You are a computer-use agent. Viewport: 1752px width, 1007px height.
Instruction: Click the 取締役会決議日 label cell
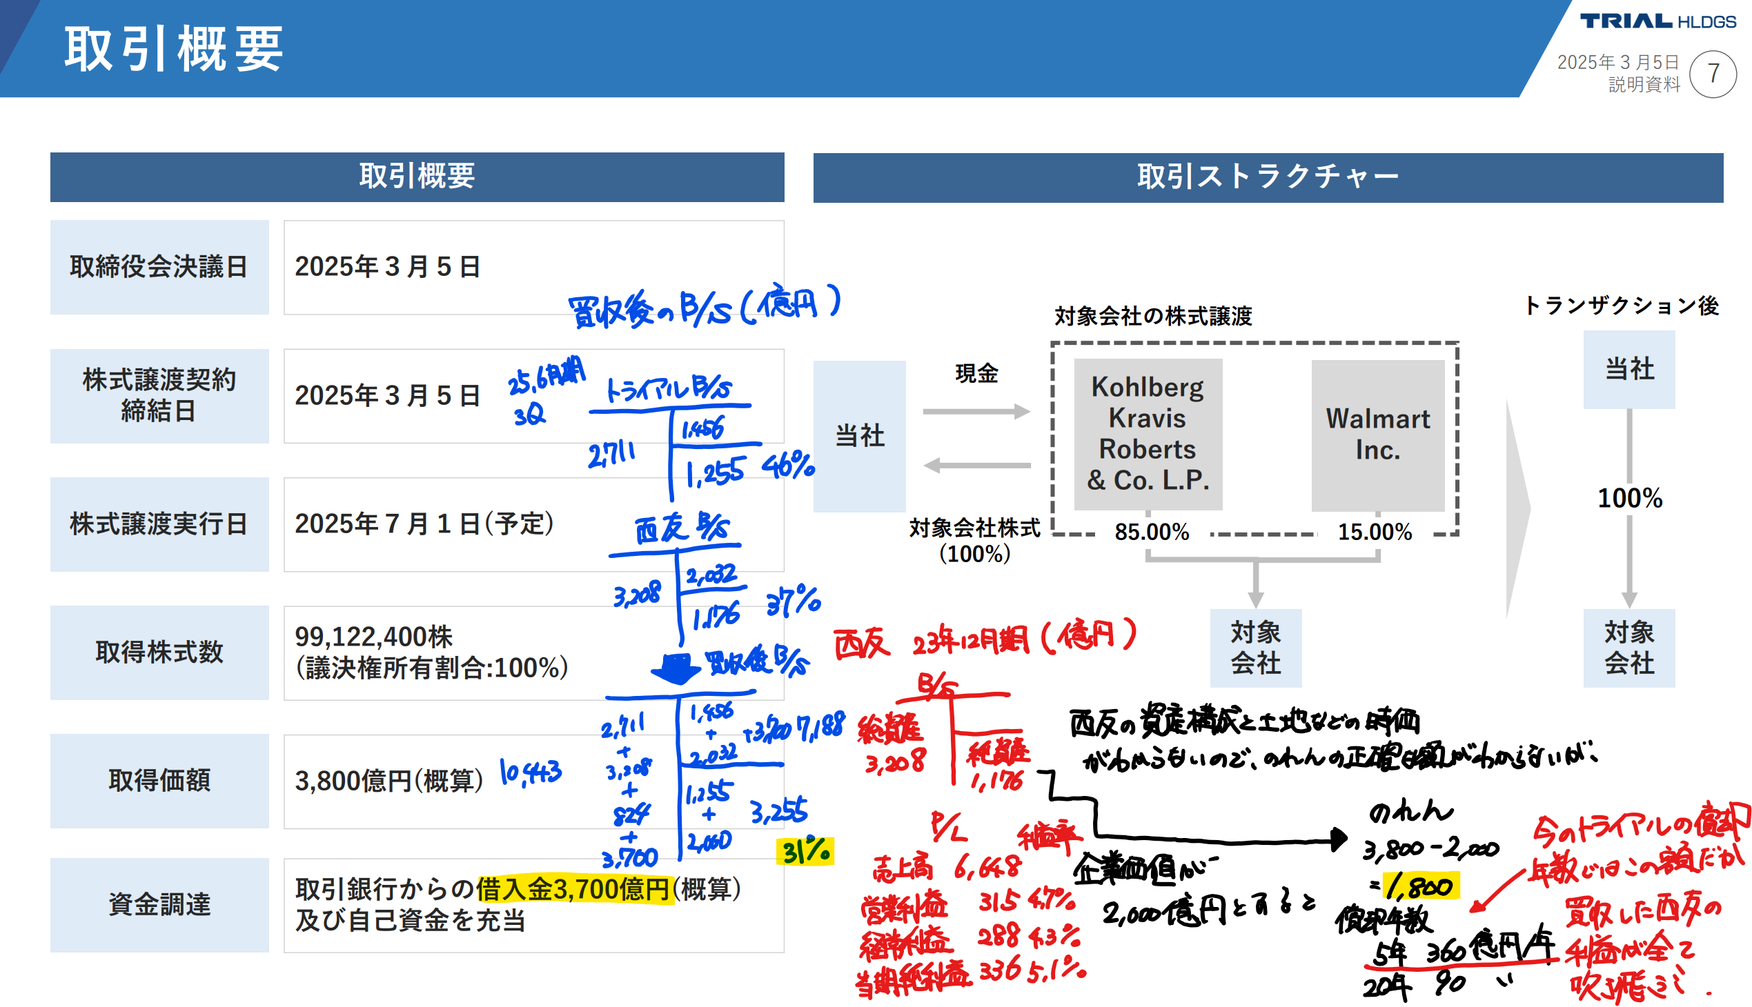coord(159,267)
